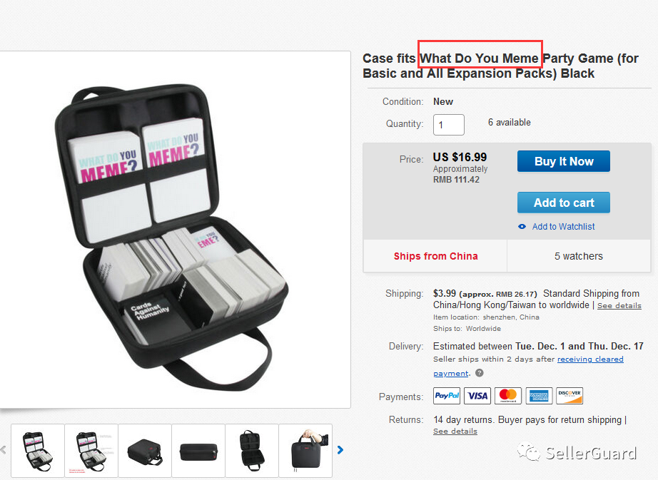Select the empty open case thumbnail

252,451
